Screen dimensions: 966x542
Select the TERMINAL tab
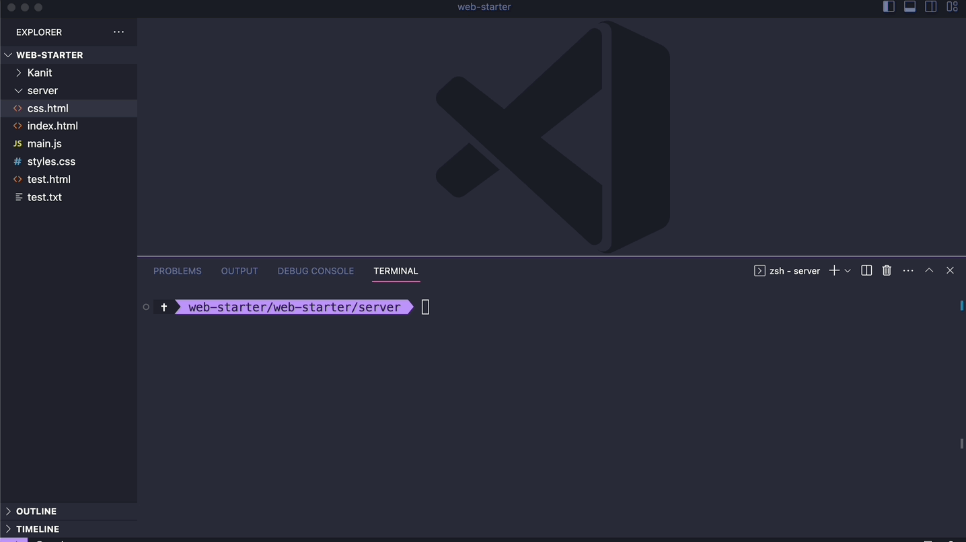(x=396, y=271)
